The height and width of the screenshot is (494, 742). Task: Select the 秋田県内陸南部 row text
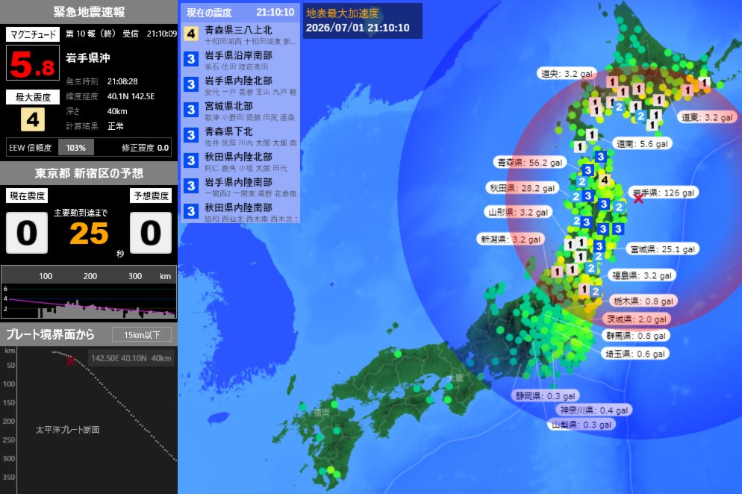238,207
